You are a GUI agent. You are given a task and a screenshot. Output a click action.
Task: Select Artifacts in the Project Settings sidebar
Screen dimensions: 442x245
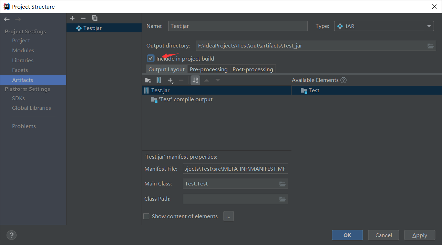click(33, 80)
